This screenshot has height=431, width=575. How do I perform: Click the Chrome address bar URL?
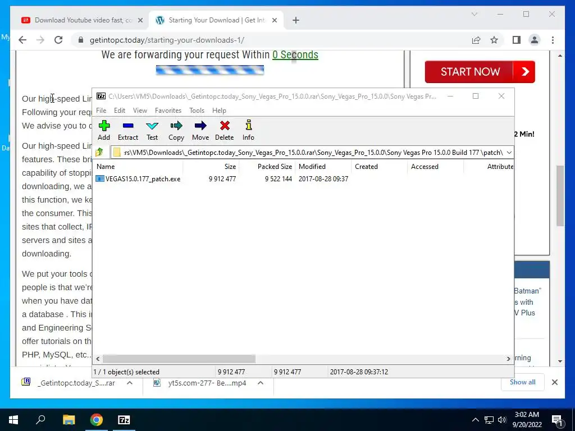pos(167,40)
